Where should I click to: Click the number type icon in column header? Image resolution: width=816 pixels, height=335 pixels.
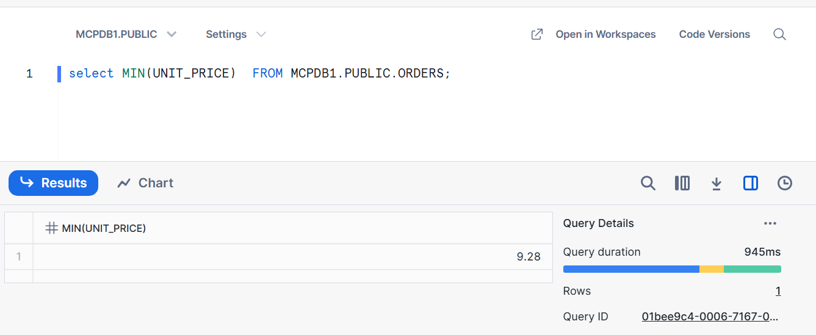tap(52, 229)
